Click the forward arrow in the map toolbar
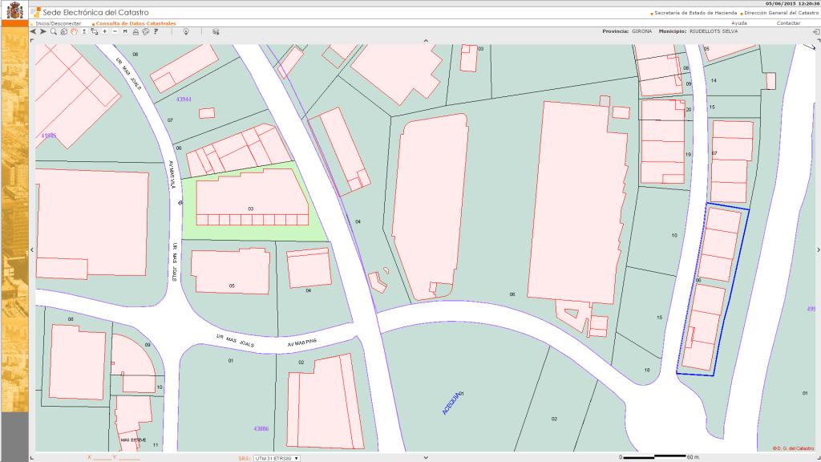Screen dimensions: 821x462 [42, 31]
